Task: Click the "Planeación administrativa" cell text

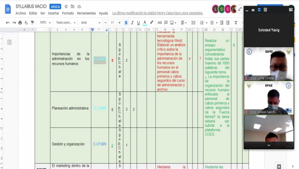Action: (70, 108)
